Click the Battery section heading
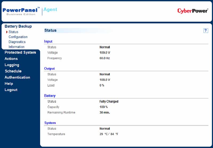The height and width of the screenshot is (148, 213). click(x=50, y=96)
